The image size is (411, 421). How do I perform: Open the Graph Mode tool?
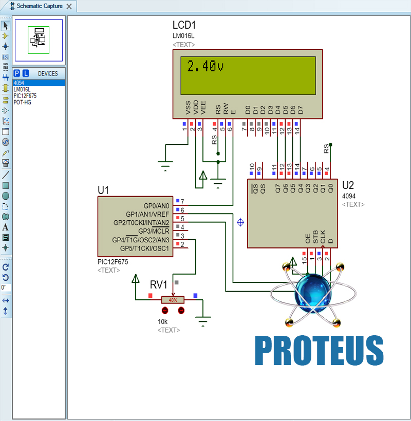point(6,121)
